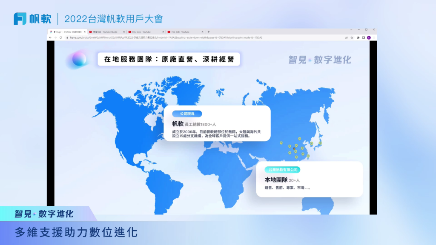Bookmark this page with the star icon
436x245 pixels.
click(352, 37)
